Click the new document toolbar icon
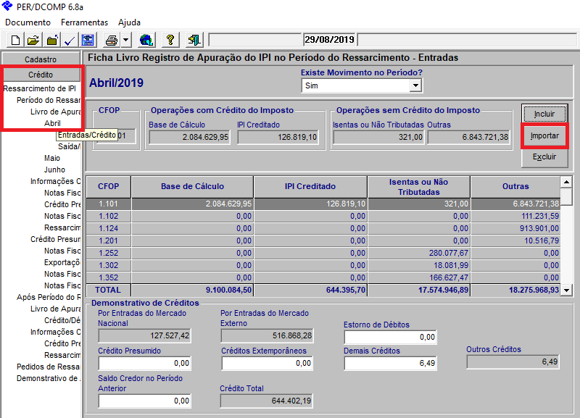Screen dimensions: 580x418 click(15, 40)
